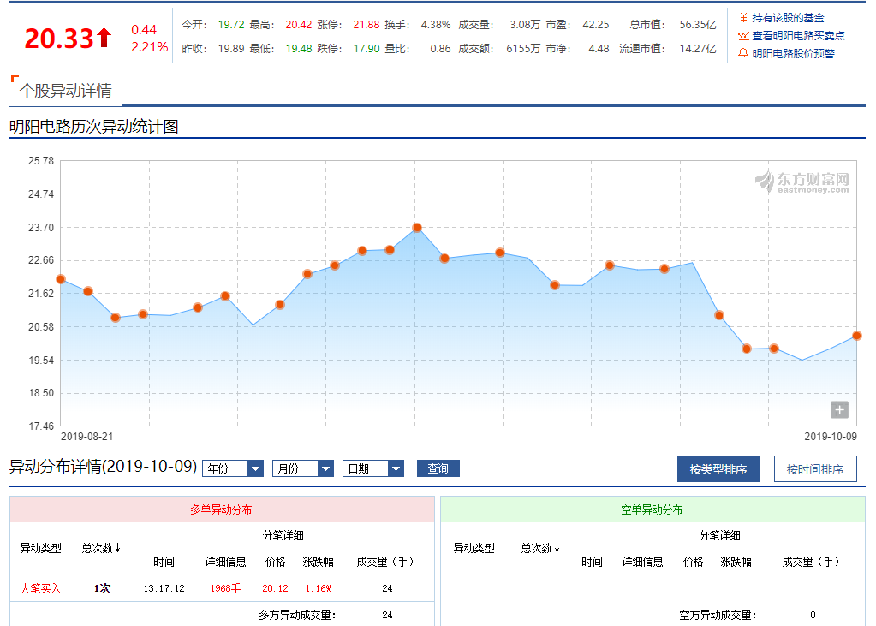Click the 昨收 value 19.89
Viewport: 876px width, 626px height.
click(231, 49)
